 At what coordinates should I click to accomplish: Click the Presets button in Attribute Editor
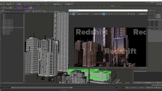click(158, 16)
